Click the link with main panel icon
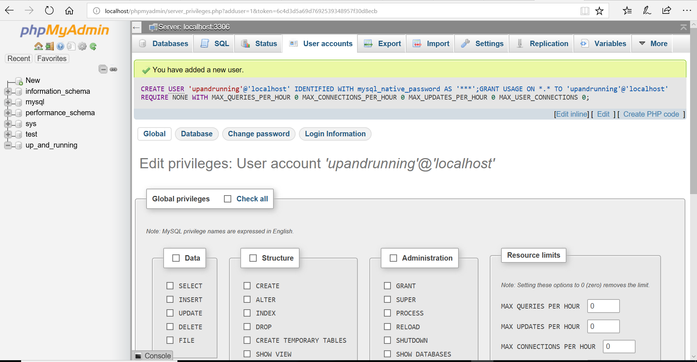Image resolution: width=697 pixels, height=362 pixels. point(113,69)
